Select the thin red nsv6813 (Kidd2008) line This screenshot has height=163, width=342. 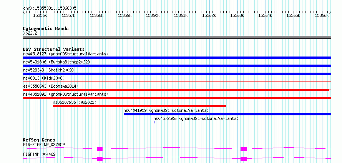point(177,81)
